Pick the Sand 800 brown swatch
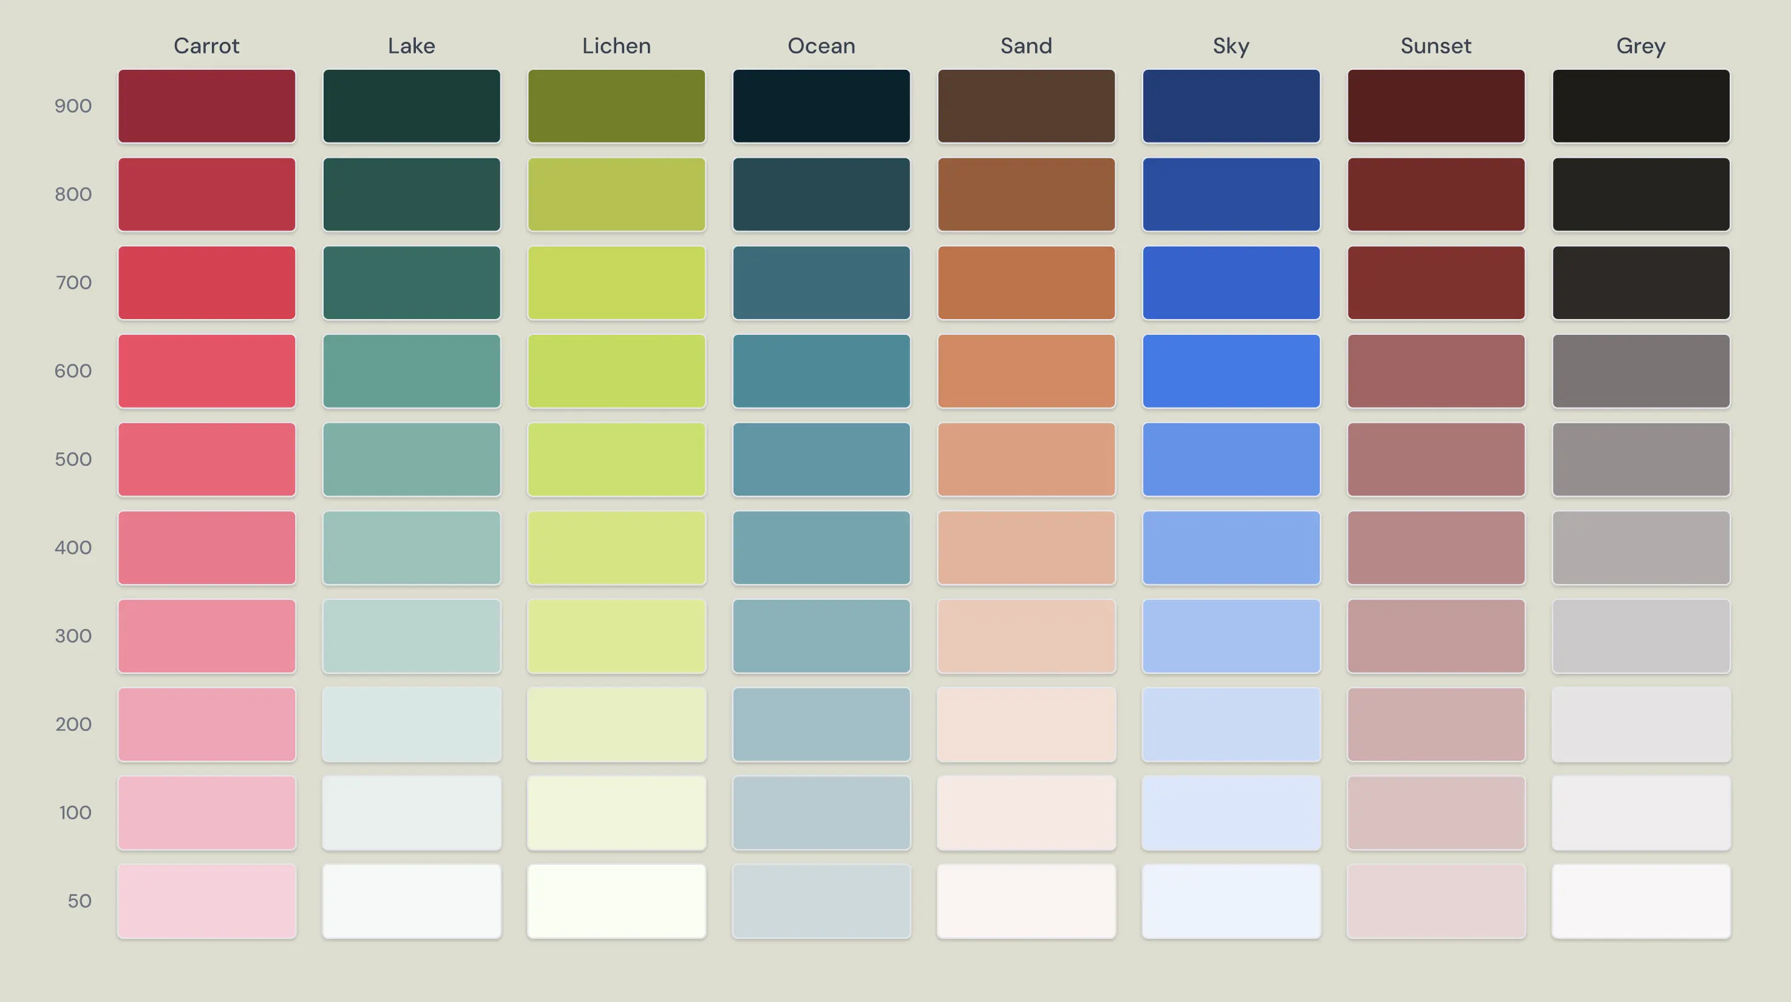This screenshot has width=1791, height=1002. pyautogui.click(x=1026, y=195)
